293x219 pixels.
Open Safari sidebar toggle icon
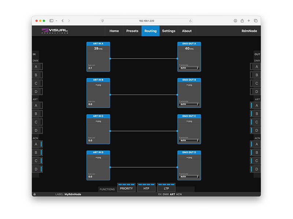[x=51, y=21]
